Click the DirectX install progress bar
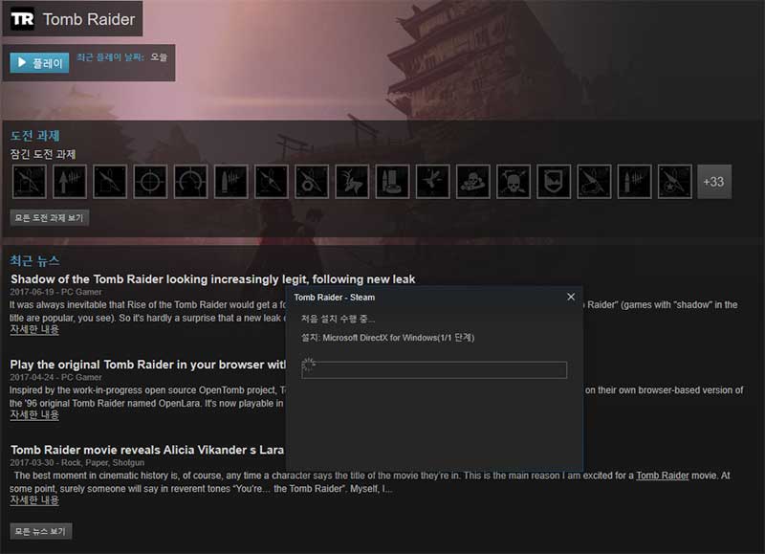The height and width of the screenshot is (554, 765). [x=434, y=369]
